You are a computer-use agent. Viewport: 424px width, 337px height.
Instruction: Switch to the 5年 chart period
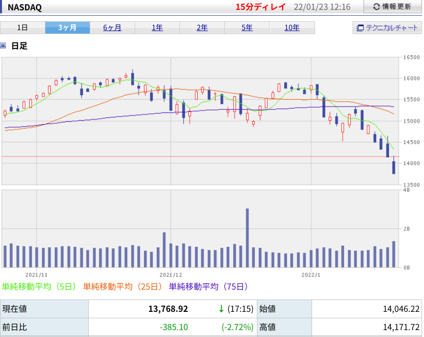tap(247, 28)
